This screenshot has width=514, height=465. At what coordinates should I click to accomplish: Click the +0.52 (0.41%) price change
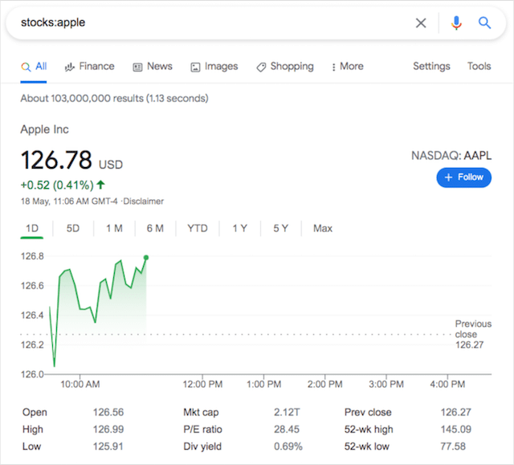[x=63, y=186]
